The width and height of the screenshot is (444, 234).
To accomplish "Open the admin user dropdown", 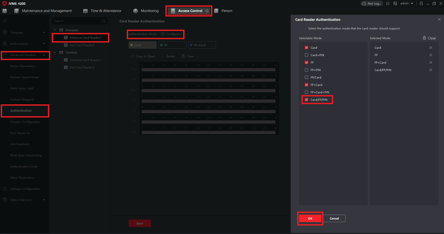I will point(407,3).
